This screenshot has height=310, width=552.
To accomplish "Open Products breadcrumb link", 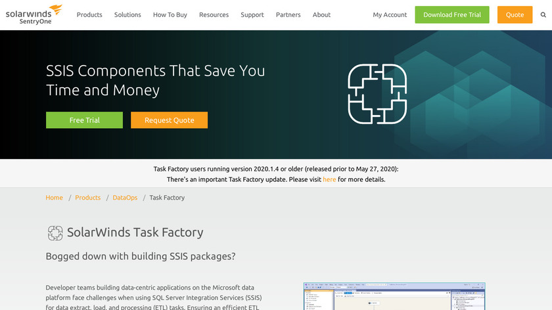I will click(87, 198).
